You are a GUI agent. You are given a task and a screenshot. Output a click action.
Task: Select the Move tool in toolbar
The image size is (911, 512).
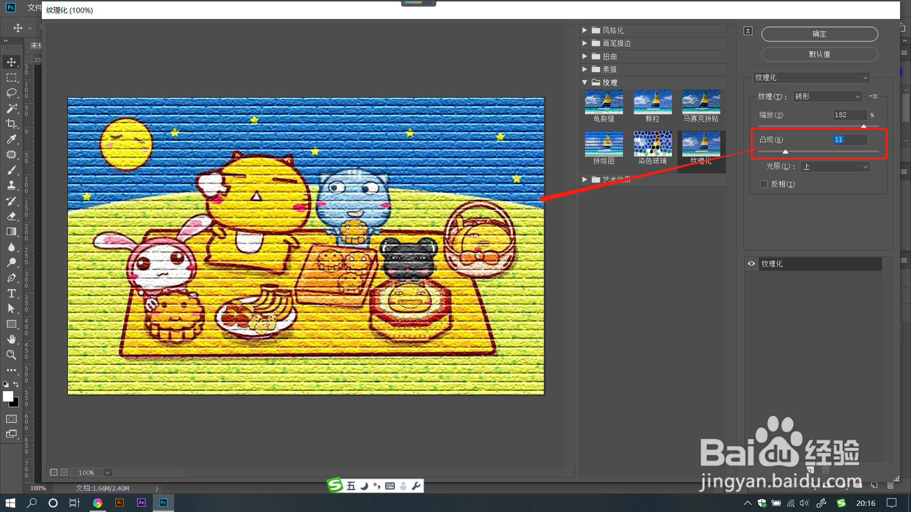tap(11, 62)
